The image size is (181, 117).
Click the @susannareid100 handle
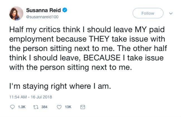coord(42,17)
